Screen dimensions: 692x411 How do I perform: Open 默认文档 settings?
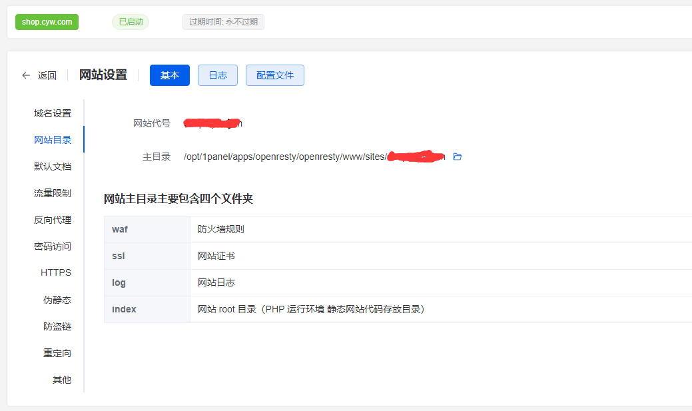53,167
